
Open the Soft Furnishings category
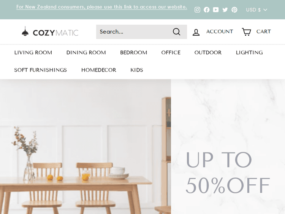pyautogui.click(x=41, y=70)
